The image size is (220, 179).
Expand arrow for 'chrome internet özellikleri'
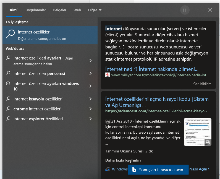(x=90, y=109)
